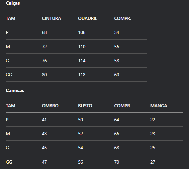Select the GG row in Camisas table
The width and height of the screenshot is (189, 169).
[x=94, y=162]
